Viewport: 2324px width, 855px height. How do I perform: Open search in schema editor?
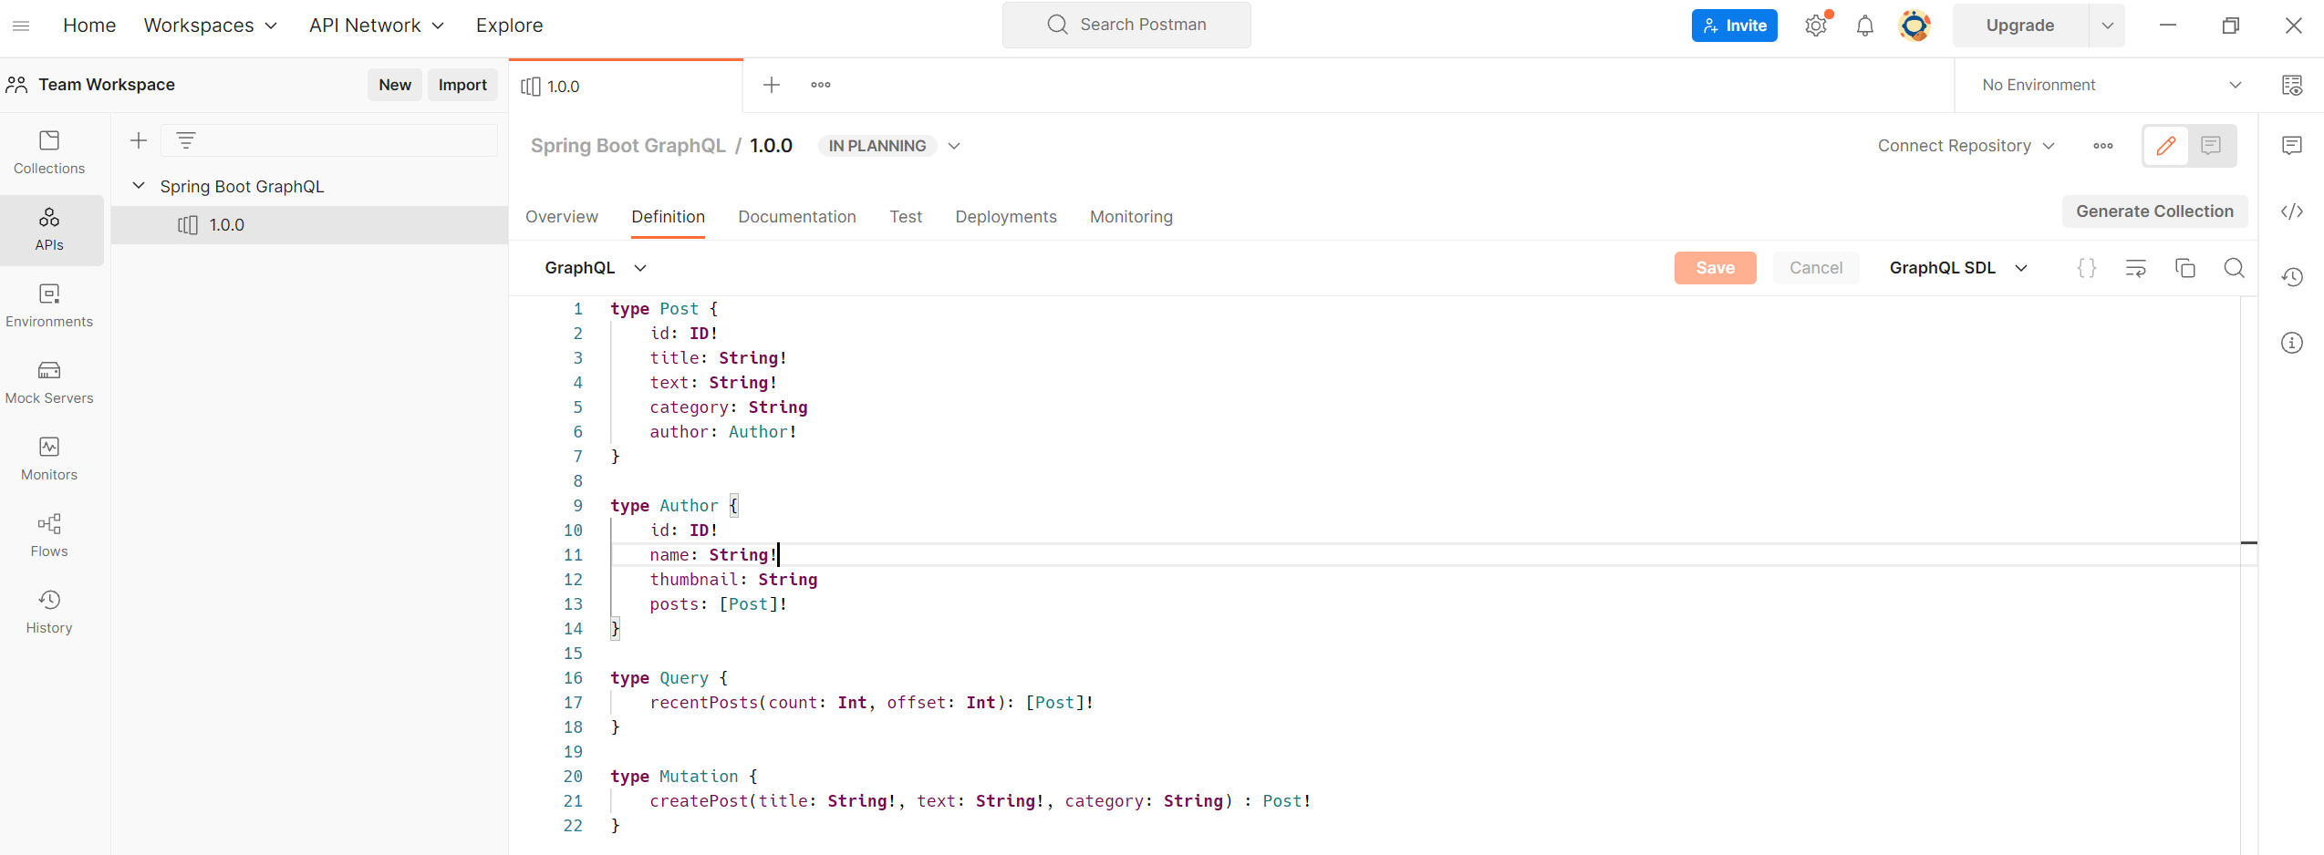(x=2235, y=268)
